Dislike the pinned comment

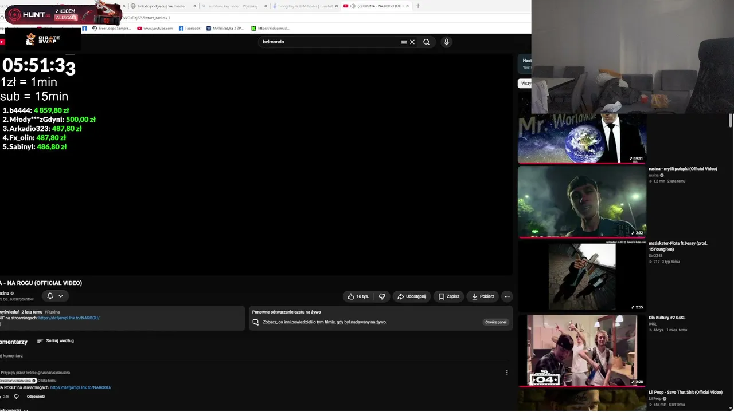click(x=16, y=397)
